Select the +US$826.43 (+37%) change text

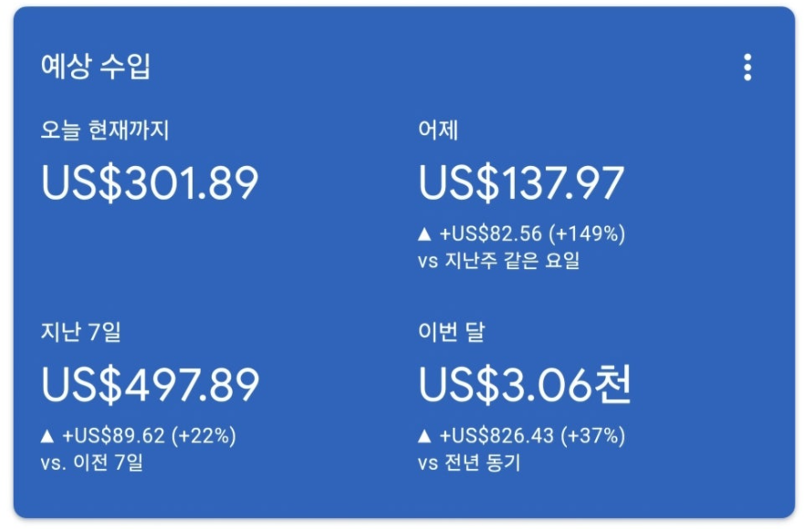pyautogui.click(x=533, y=436)
